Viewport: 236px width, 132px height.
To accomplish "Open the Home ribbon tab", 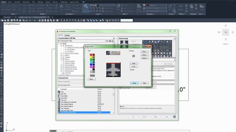I will click(x=3, y=2).
